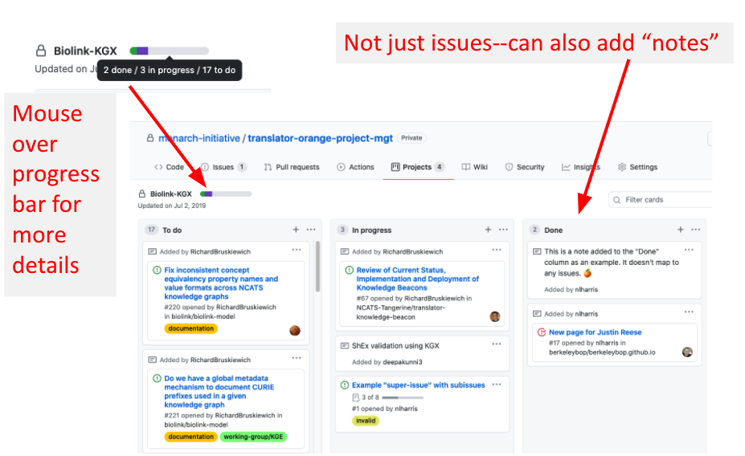Open the Wiki tab
The height and width of the screenshot is (456, 745).
(x=475, y=167)
